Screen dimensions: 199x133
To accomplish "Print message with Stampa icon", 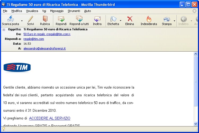I will pyautogui.click(x=167, y=19).
